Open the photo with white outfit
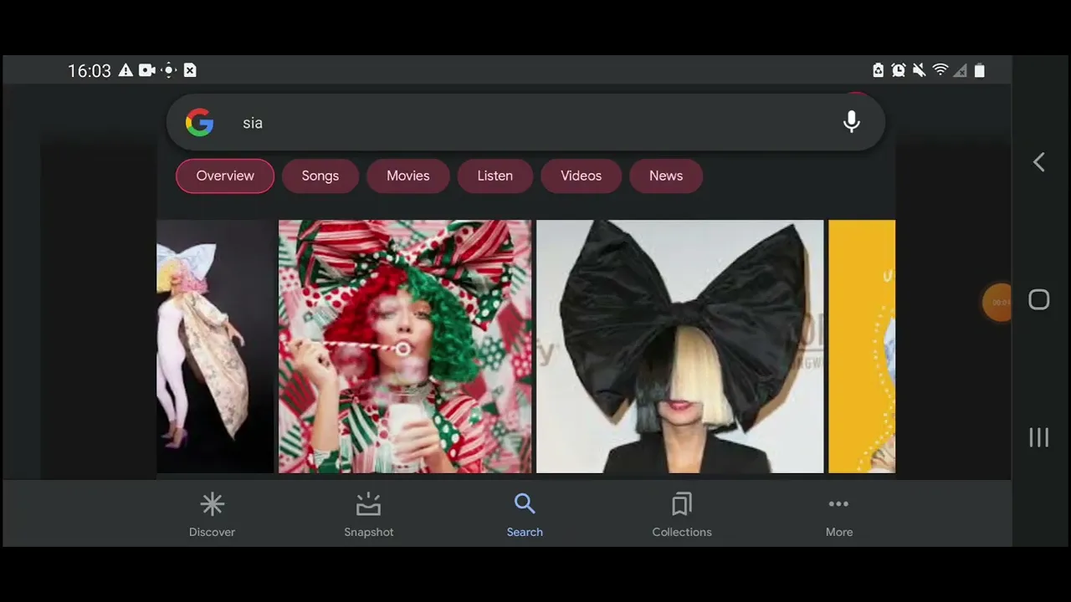1071x602 pixels. click(215, 346)
